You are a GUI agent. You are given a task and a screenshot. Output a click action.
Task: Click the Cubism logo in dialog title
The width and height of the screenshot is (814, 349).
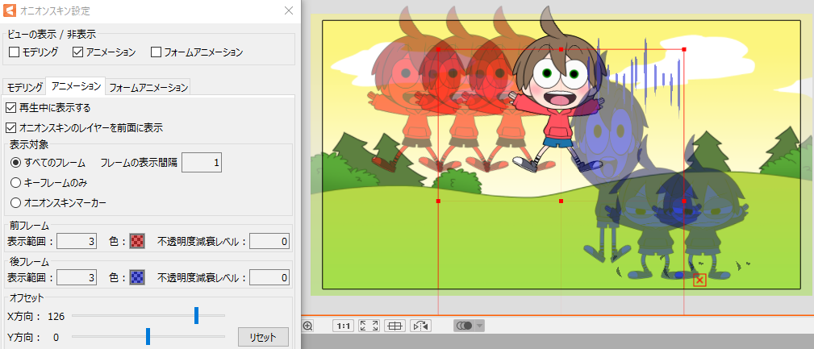click(11, 11)
